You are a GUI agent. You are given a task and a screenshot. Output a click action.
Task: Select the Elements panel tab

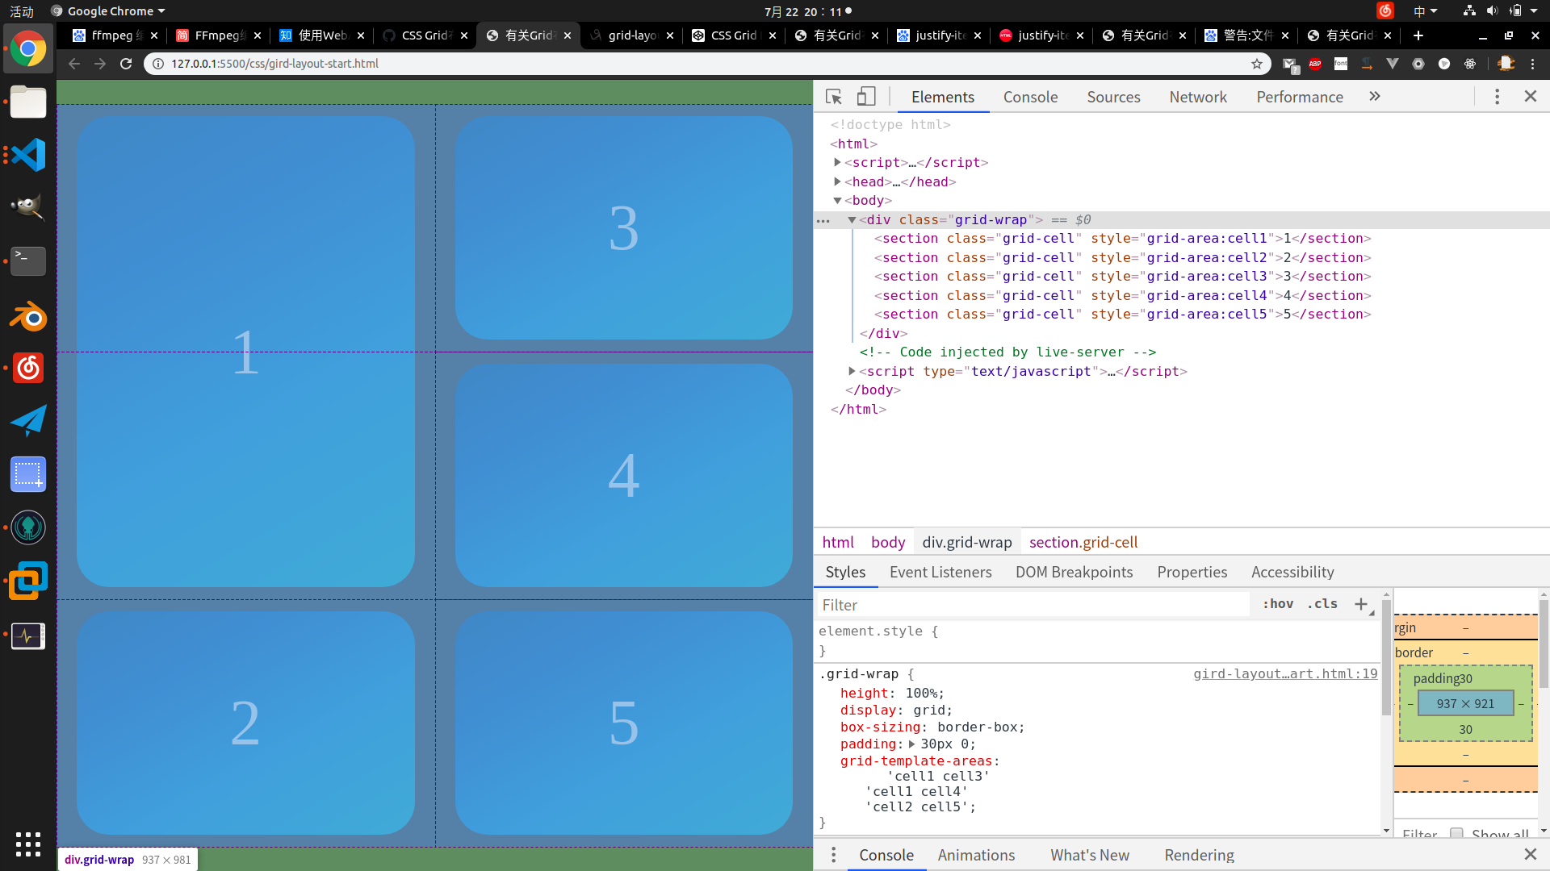[x=943, y=97]
